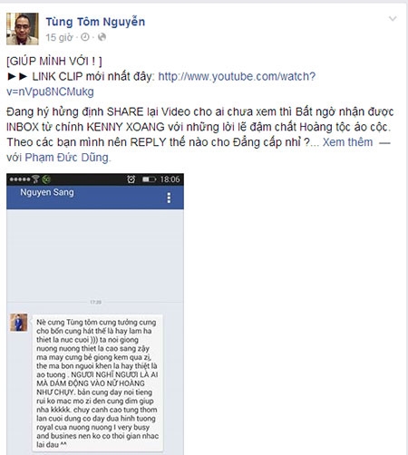408x455 pixels.
Task: Tap the three-dot menu in chat header
Action: 169,198
